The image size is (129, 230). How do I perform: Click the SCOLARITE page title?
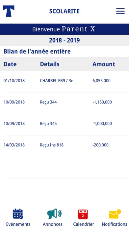coord(64,11)
